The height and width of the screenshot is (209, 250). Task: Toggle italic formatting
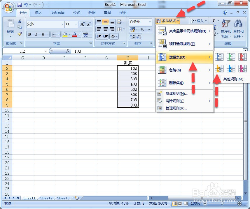36,34
